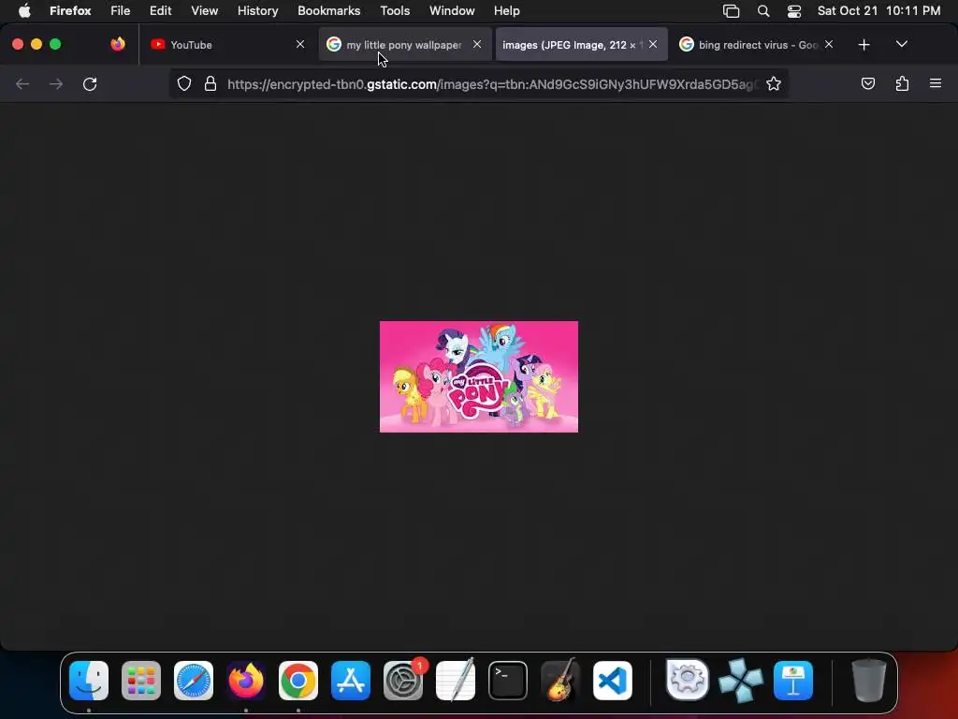Image resolution: width=958 pixels, height=719 pixels.
Task: Launch Safari from the dock
Action: point(194,681)
